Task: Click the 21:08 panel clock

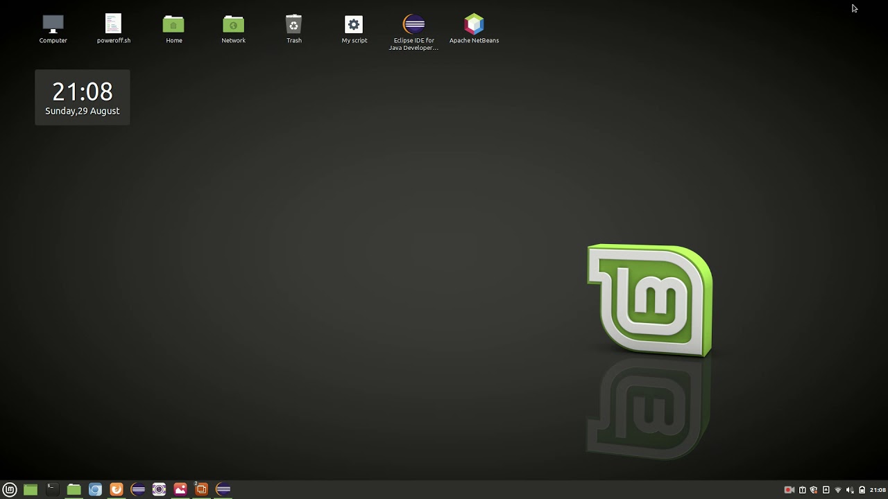Action: 878,490
